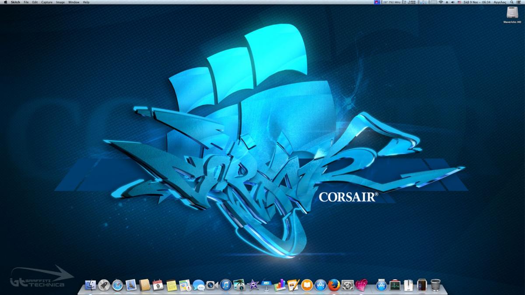Open iTunes music note icon

pos(225,285)
